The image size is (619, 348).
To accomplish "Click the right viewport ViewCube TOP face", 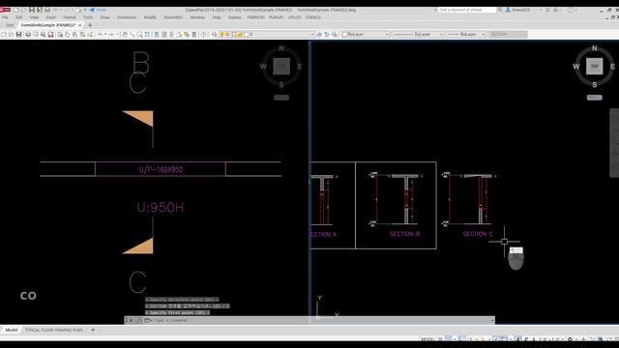I will [595, 67].
